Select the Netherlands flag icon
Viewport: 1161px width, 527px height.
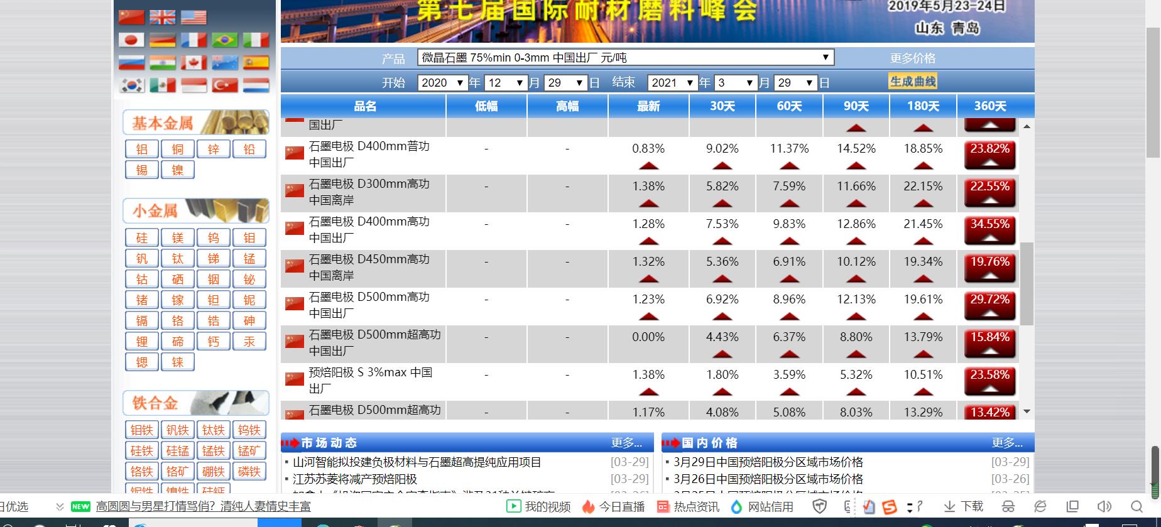pyautogui.click(x=256, y=85)
